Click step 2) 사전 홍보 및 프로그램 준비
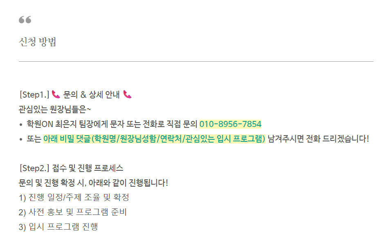The width and height of the screenshot is (391, 248). tap(72, 212)
